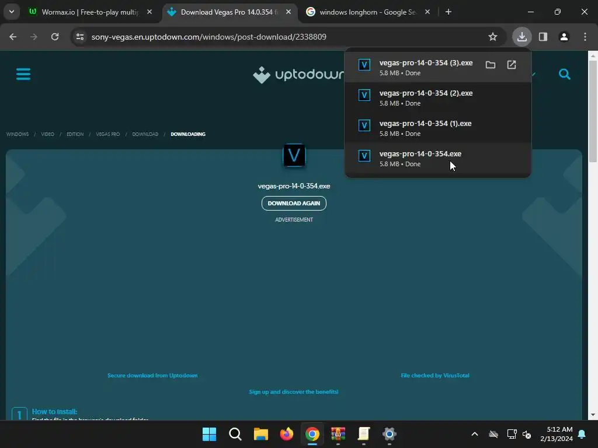Click the scrollbar down arrow
Viewport: 598px width, 448px height.
tap(593, 415)
